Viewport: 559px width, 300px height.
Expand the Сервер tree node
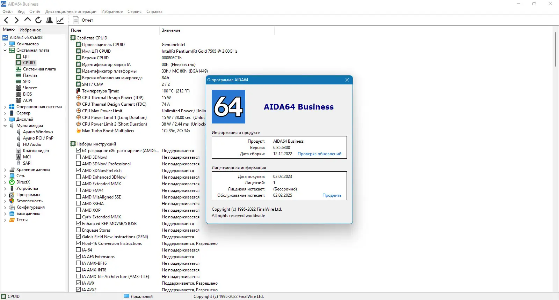coord(5,113)
